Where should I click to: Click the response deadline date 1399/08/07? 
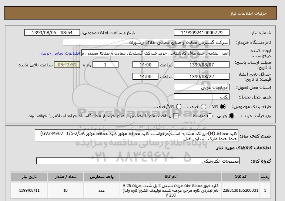[202, 65]
